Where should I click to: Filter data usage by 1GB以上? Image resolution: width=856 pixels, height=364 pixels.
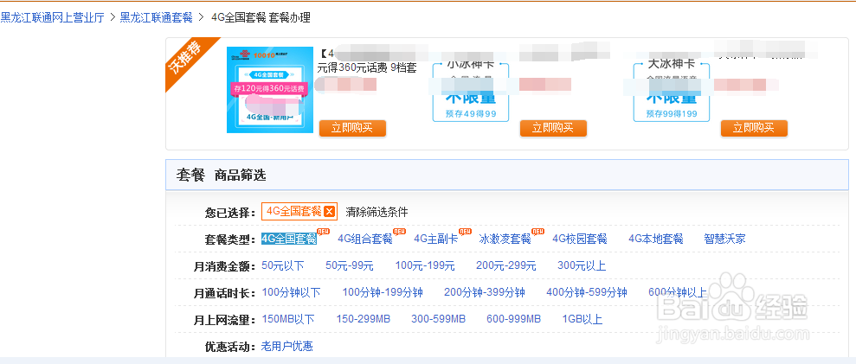582,319
